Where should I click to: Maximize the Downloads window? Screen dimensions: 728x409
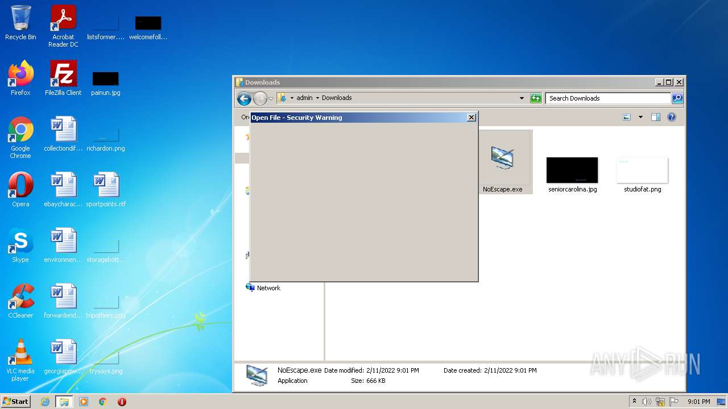tap(669, 82)
